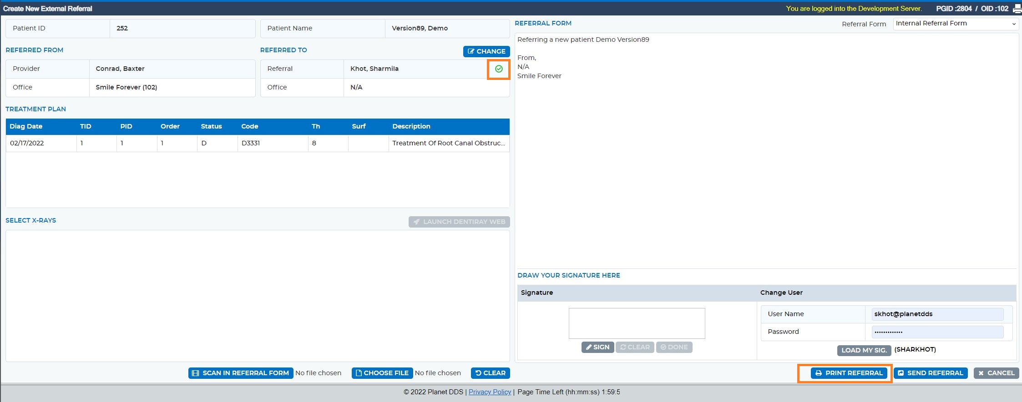Open the Privacy Policy link
1022x402 pixels.
490,392
